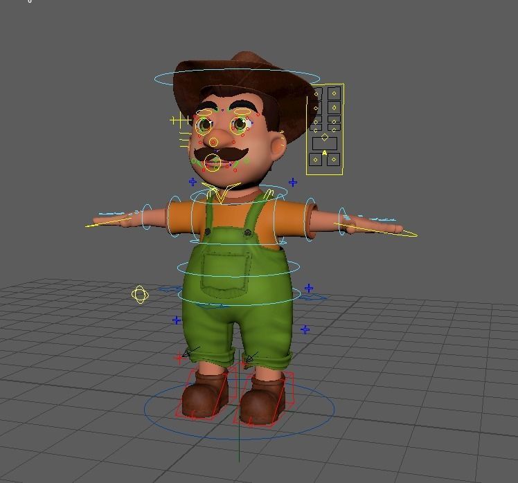Select black arrow knee marker on the central green axis
The image size is (518, 483).
coord(251,357)
